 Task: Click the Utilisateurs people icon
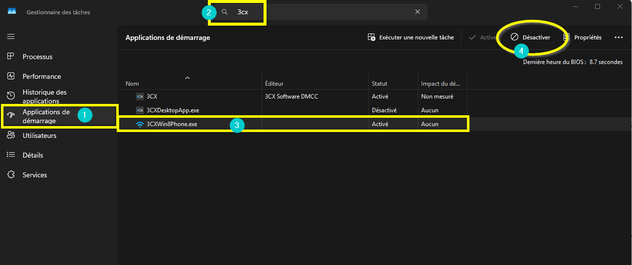point(11,135)
